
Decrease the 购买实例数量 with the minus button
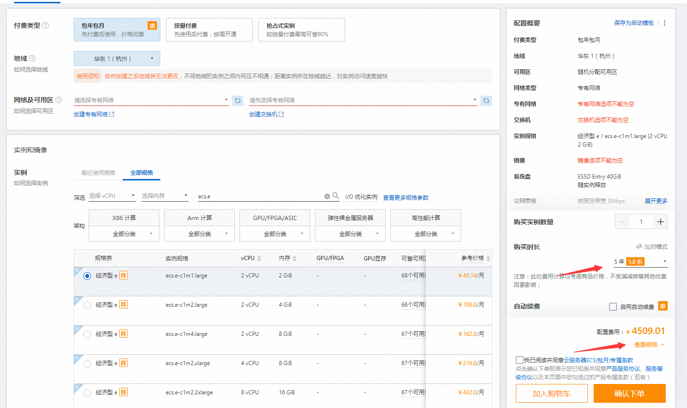[623, 222]
